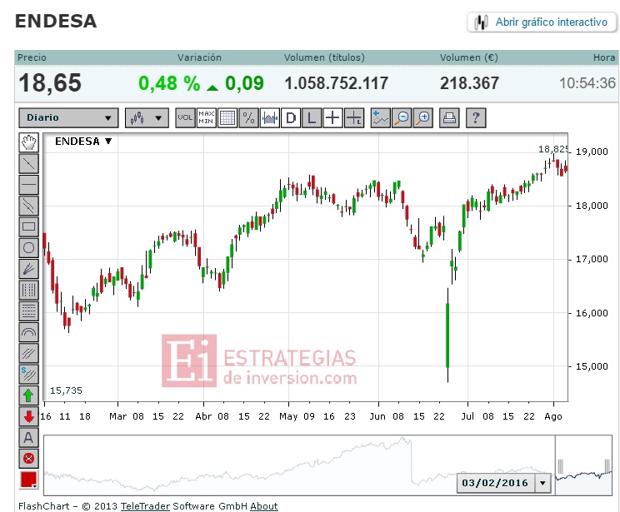Open the Diario period dropdown
The image size is (620, 512).
[x=68, y=117]
